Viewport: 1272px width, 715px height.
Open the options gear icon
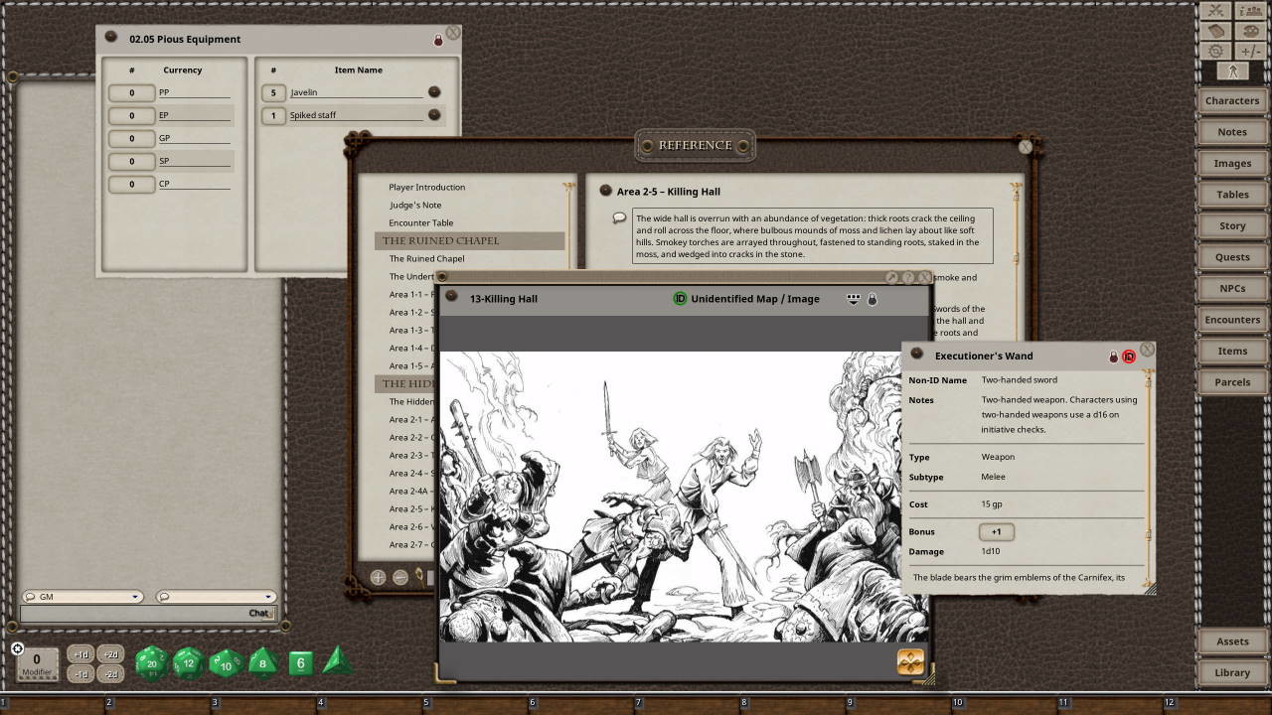click(1215, 51)
